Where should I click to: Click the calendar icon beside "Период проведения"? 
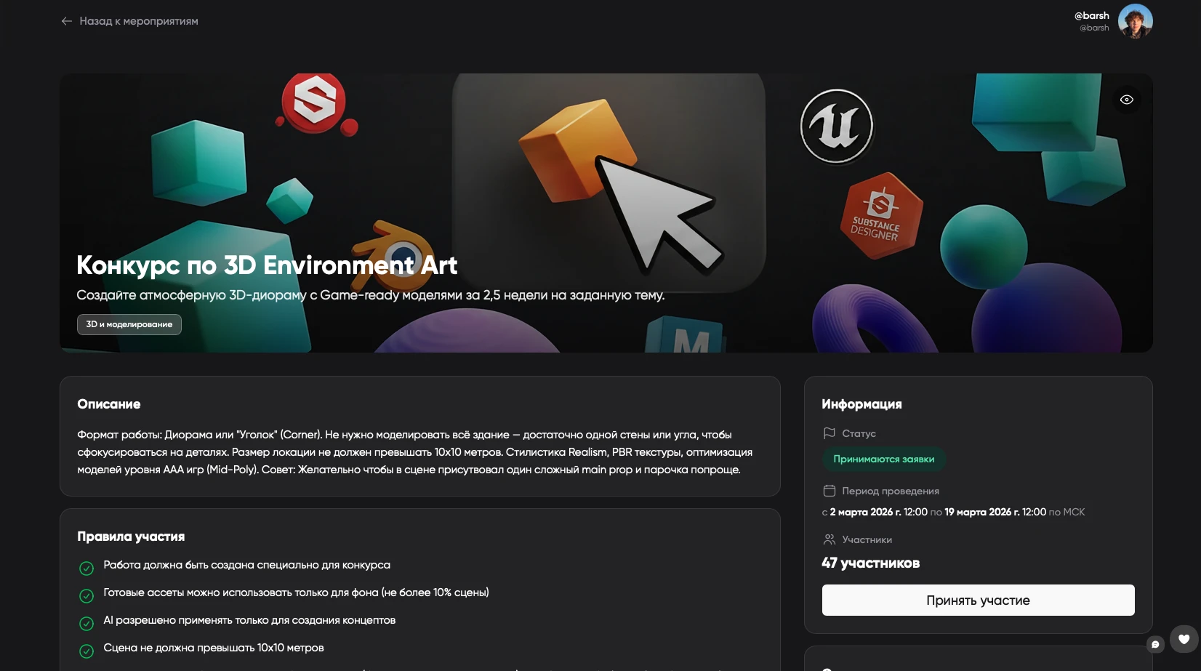(x=829, y=491)
